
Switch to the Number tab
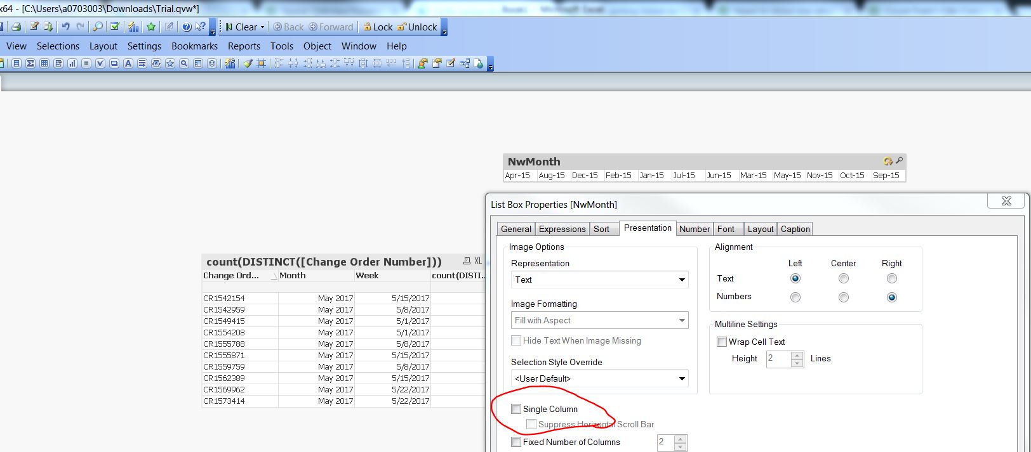pyautogui.click(x=695, y=229)
